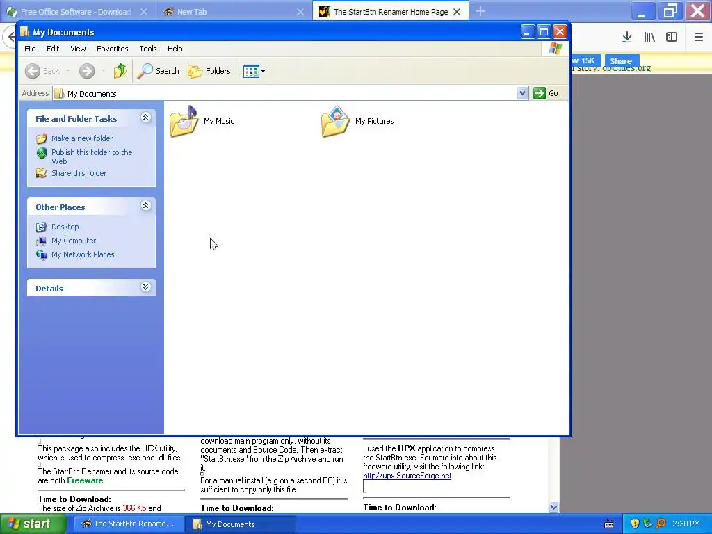Go to Desktop in Other Places

click(x=65, y=227)
